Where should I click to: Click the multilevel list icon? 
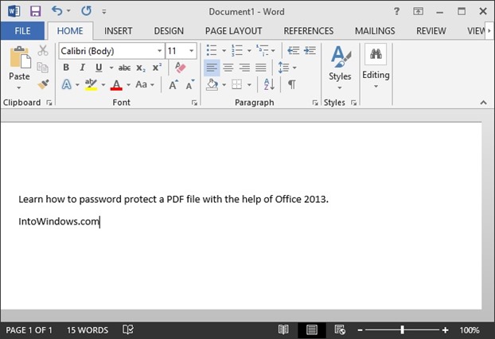[262, 50]
